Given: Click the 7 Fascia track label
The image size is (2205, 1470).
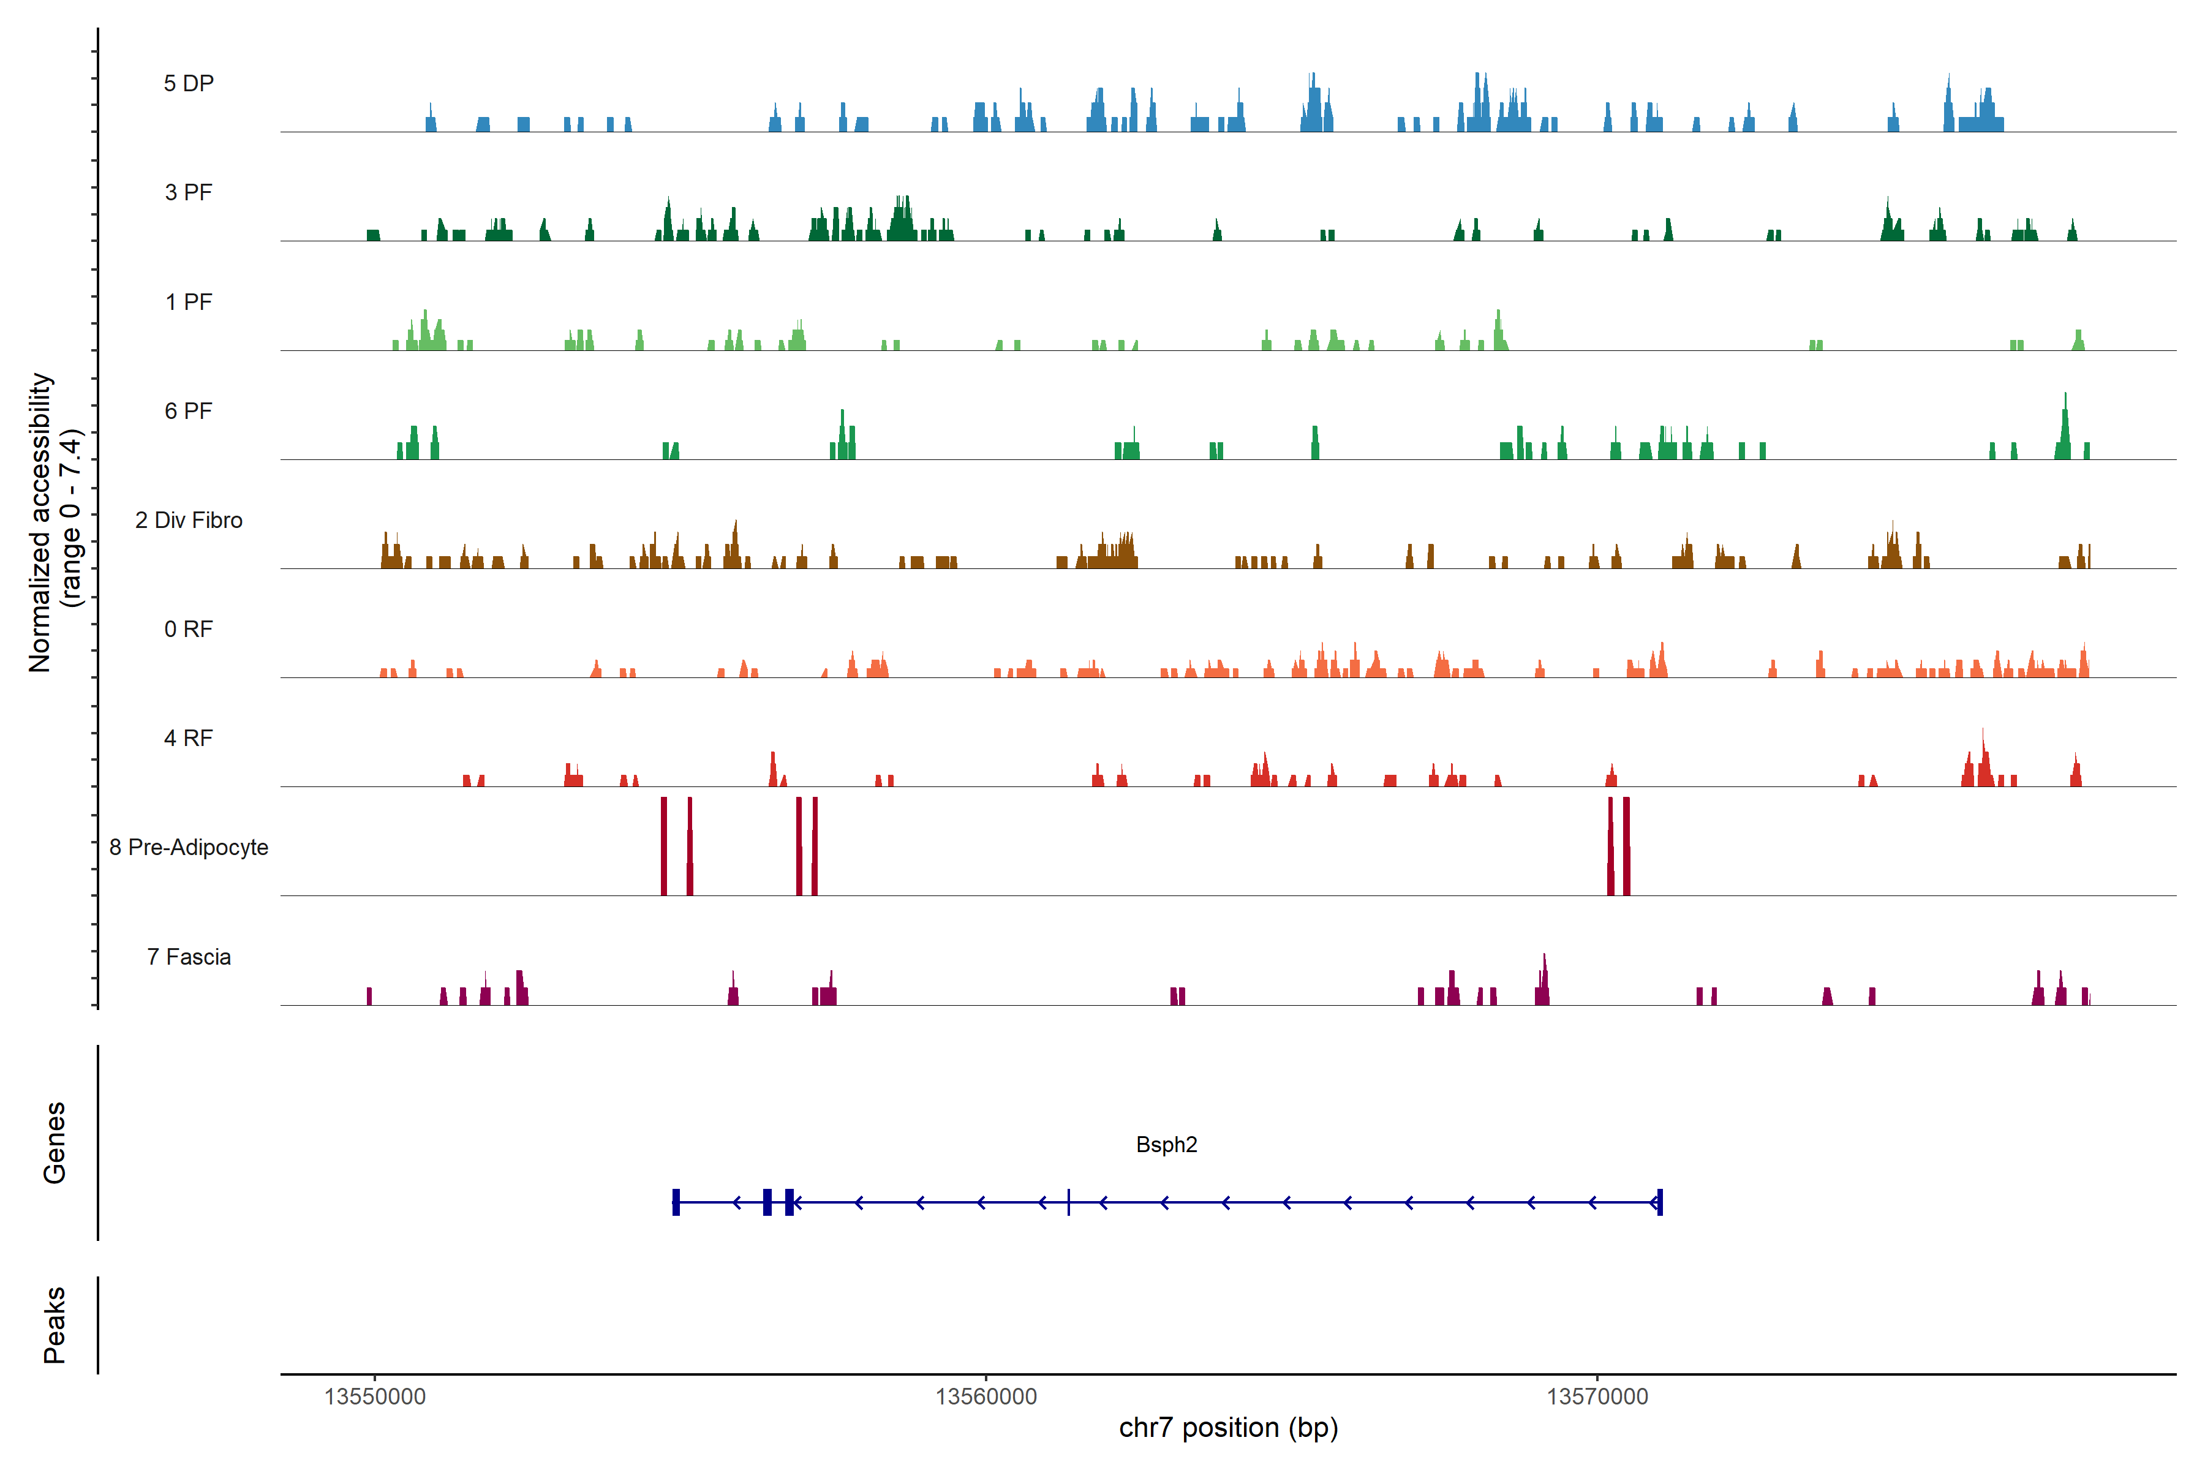Looking at the screenshot, I should (189, 956).
